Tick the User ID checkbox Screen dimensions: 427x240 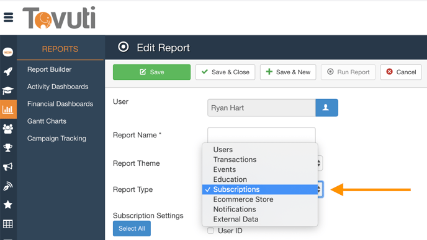pyautogui.click(x=210, y=231)
